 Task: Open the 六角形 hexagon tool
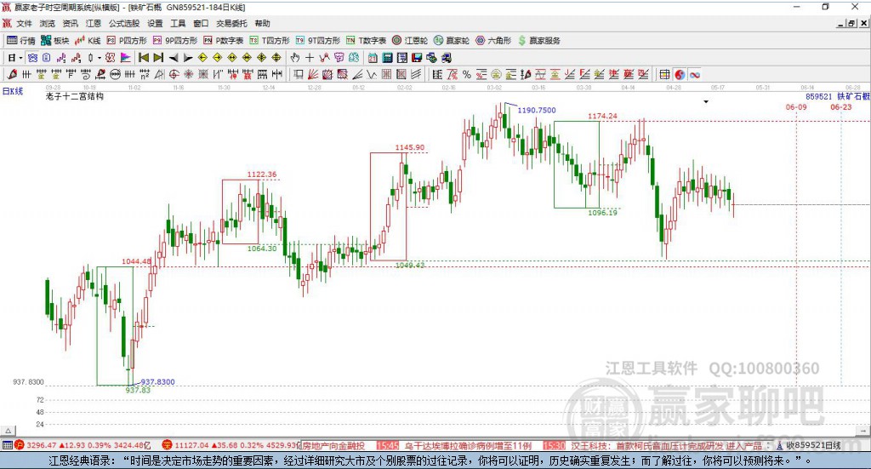point(493,40)
